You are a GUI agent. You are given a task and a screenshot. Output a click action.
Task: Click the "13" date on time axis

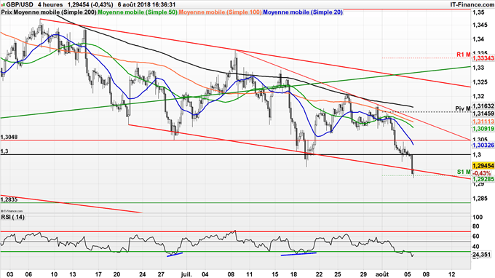73,274
